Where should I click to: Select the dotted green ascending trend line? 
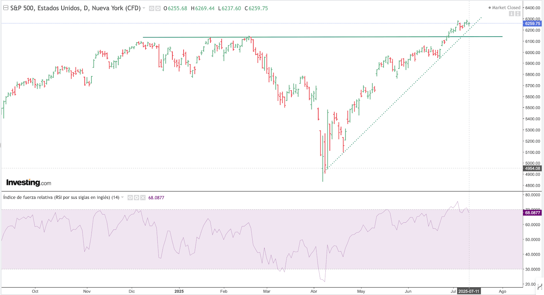[403, 93]
